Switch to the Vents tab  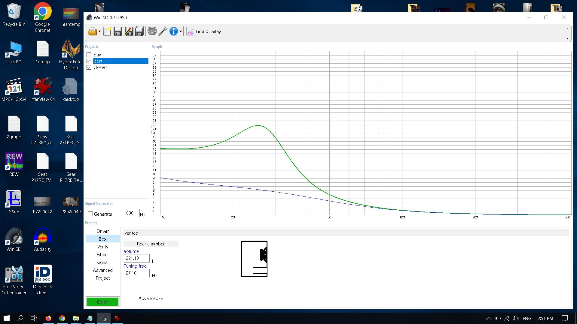(x=102, y=247)
